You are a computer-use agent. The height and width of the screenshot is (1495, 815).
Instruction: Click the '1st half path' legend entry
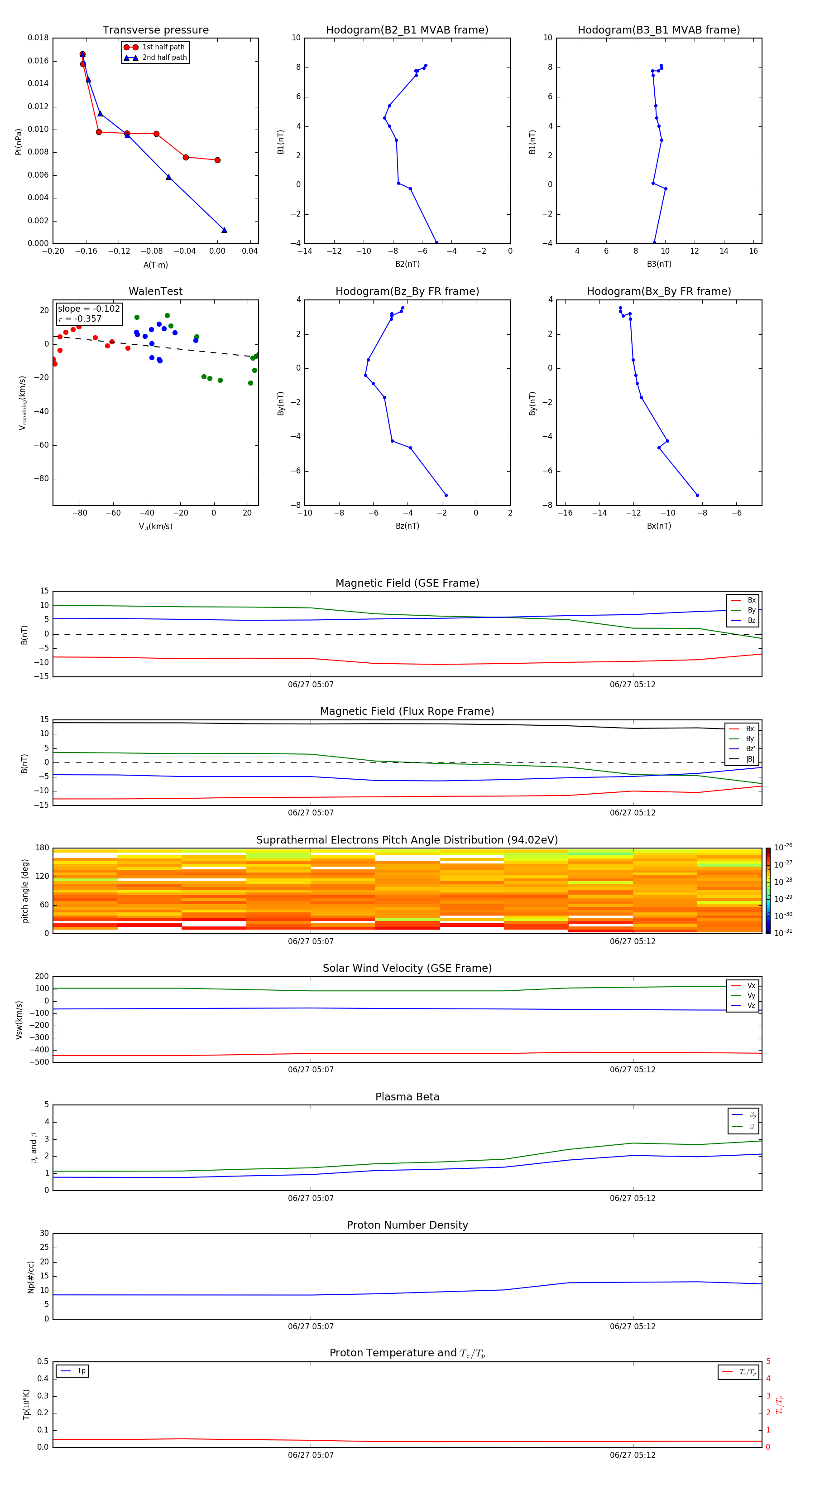(155, 47)
